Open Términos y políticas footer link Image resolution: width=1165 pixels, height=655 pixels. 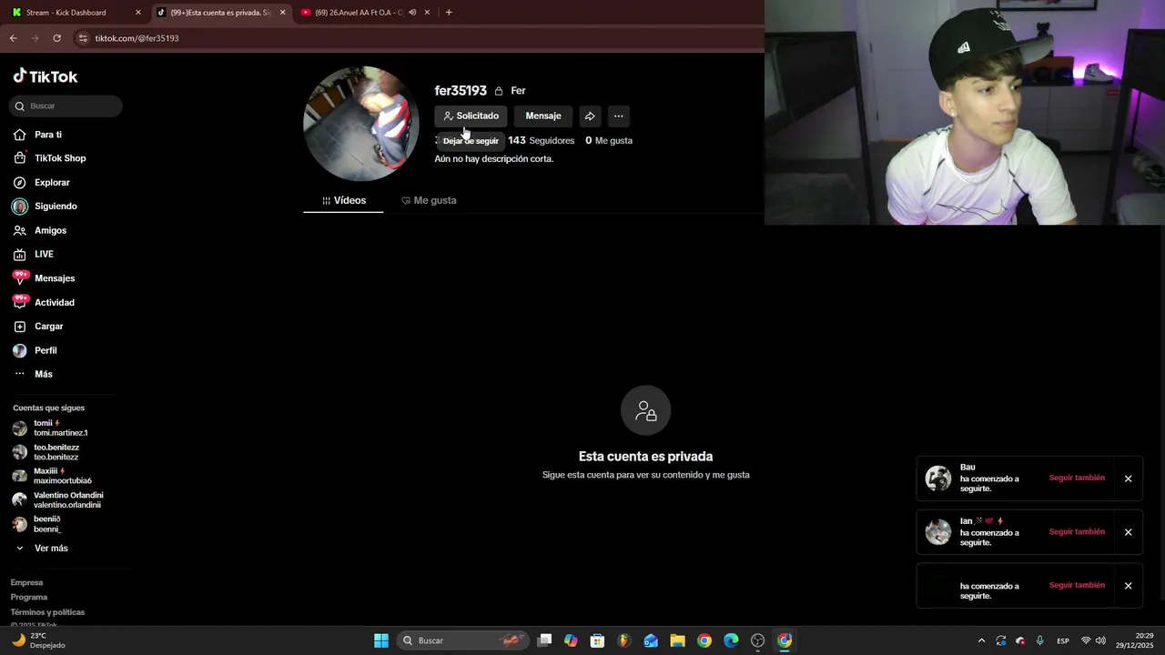[x=47, y=612]
